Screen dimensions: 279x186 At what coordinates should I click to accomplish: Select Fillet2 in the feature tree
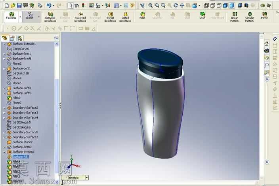click(x=16, y=98)
